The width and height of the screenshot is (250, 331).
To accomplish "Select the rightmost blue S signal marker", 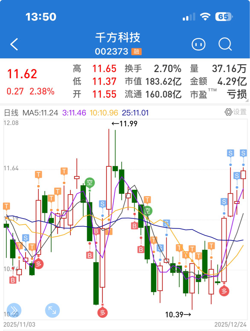I will tap(243, 153).
